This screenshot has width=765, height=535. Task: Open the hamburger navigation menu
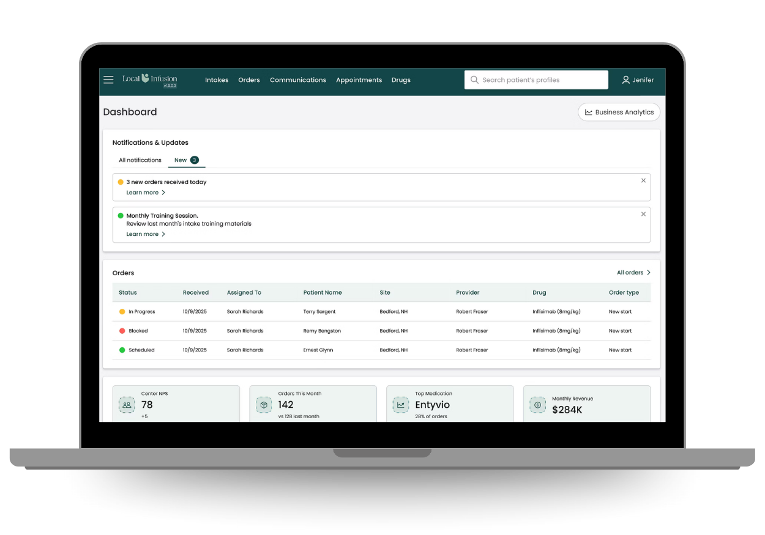pyautogui.click(x=108, y=79)
